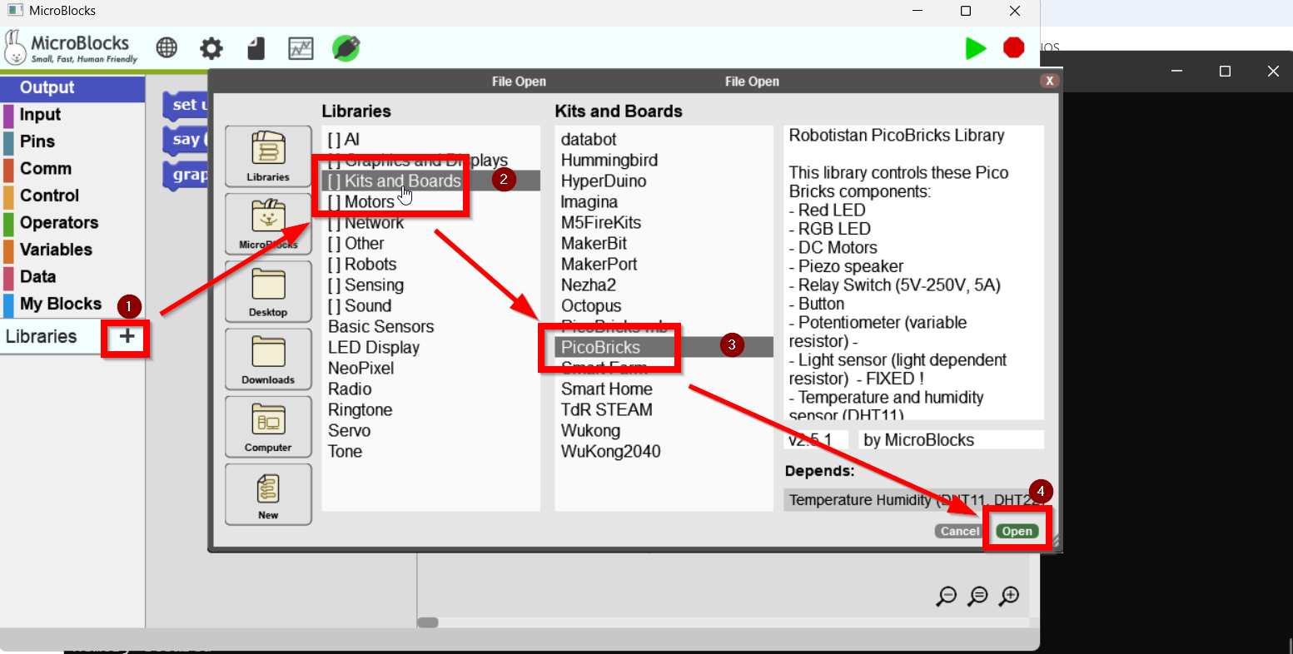Open the Motors libraries folder
This screenshot has width=1293, height=654.
click(431, 202)
